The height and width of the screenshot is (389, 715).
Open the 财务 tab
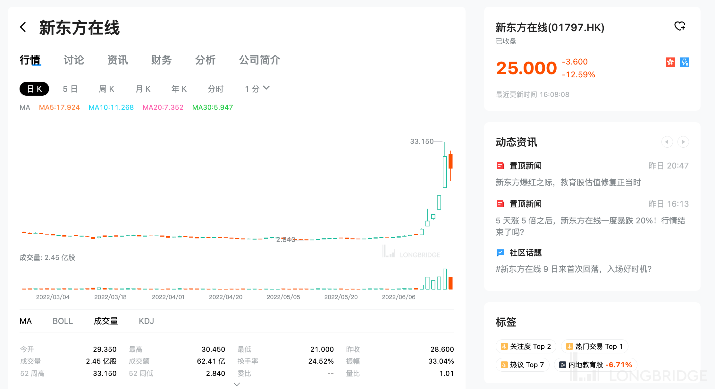pos(161,60)
